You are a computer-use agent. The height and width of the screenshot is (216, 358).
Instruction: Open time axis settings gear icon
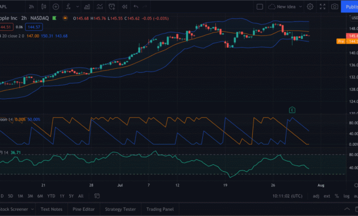(x=356, y=185)
